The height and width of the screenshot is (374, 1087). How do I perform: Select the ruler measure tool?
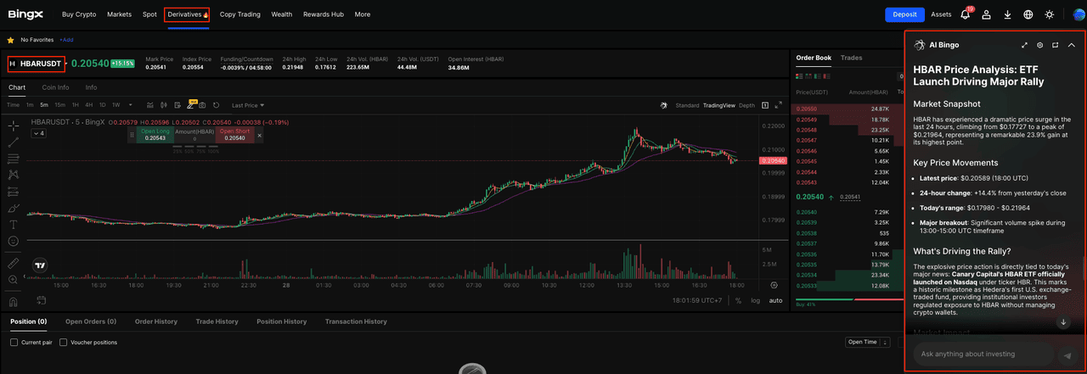coord(14,263)
